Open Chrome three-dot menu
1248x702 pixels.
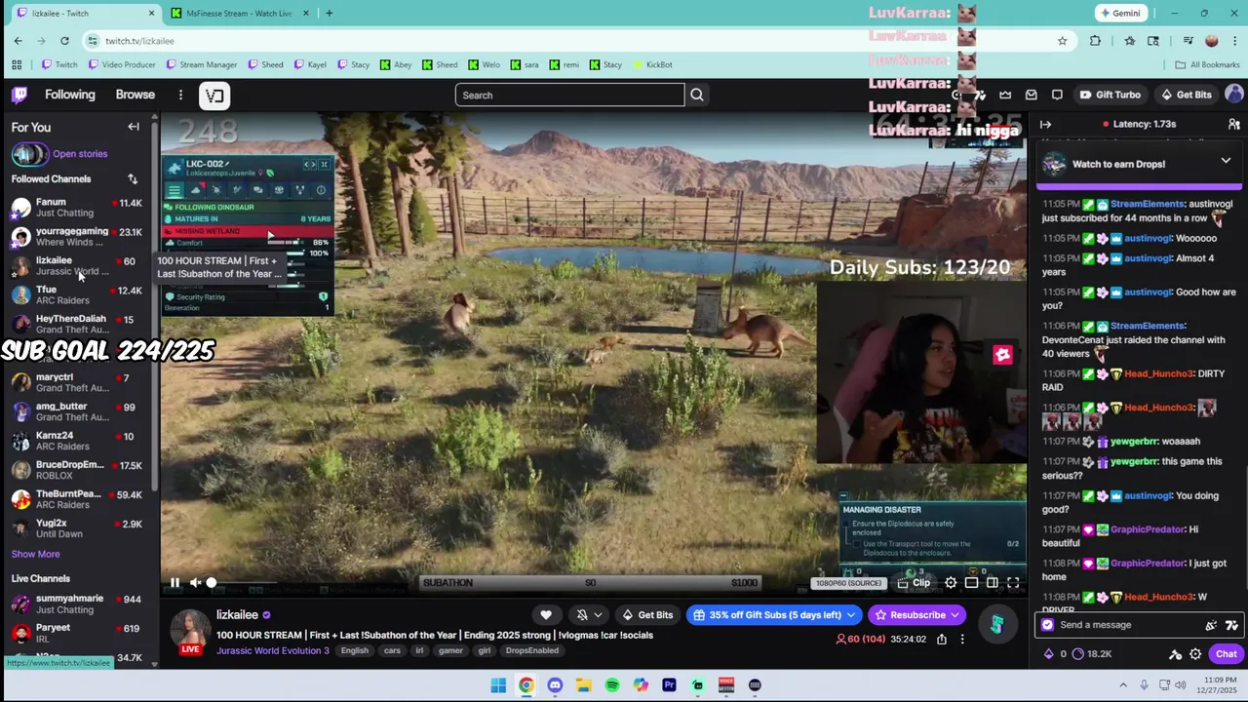[x=1233, y=41]
